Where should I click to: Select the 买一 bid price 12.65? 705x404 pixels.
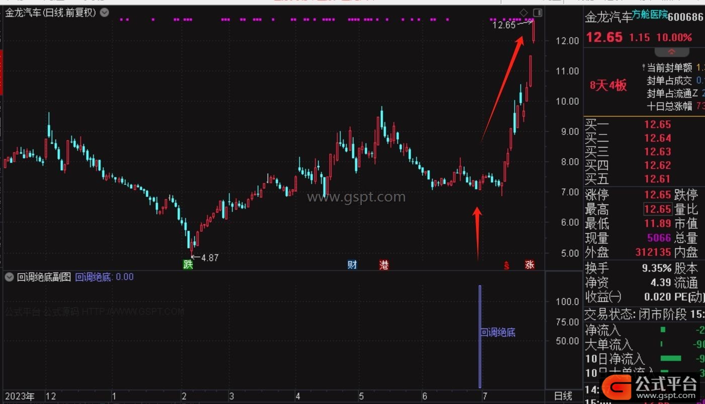(657, 124)
